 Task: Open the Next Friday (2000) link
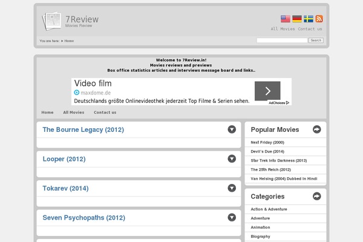point(267,142)
